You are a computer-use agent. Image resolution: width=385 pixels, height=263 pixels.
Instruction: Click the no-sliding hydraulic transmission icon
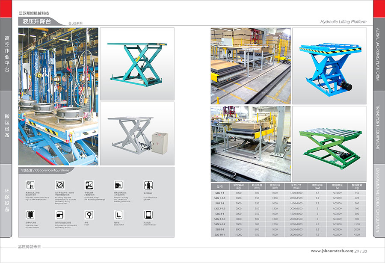pos(59,185)
